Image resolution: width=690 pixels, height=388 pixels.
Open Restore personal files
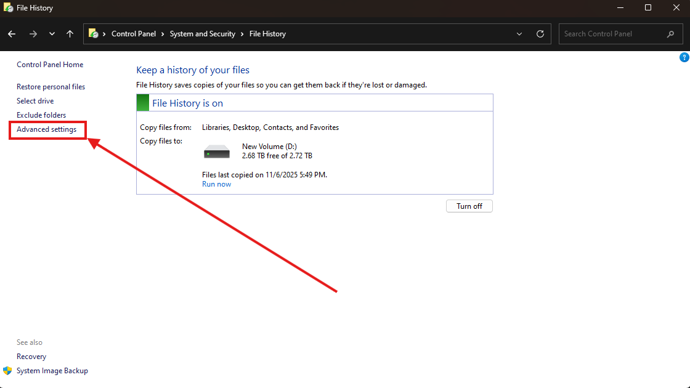pyautogui.click(x=51, y=87)
